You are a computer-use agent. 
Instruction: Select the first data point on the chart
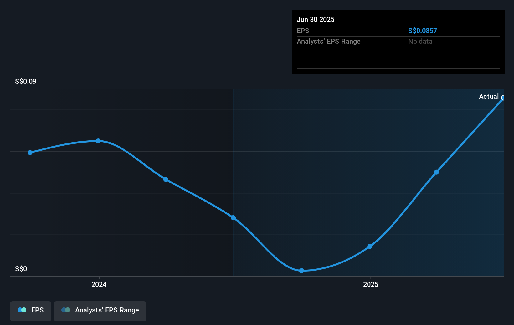tap(30, 152)
